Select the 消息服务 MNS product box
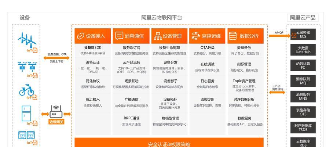Screen dimensions: 326x147 point(303,96)
